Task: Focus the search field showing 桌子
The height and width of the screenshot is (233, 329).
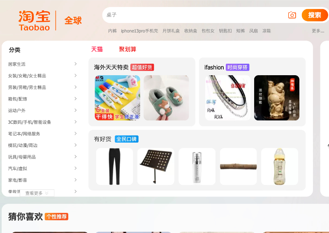Action: [195, 15]
